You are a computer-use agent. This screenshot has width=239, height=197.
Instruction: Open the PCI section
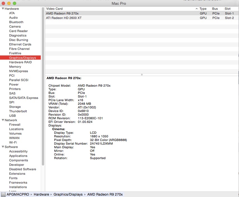point(12,76)
